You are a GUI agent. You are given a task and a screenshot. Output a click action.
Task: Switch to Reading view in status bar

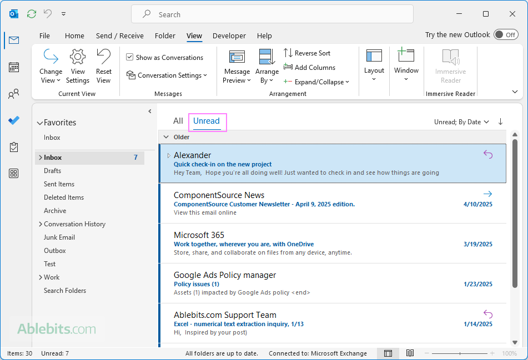point(410,353)
